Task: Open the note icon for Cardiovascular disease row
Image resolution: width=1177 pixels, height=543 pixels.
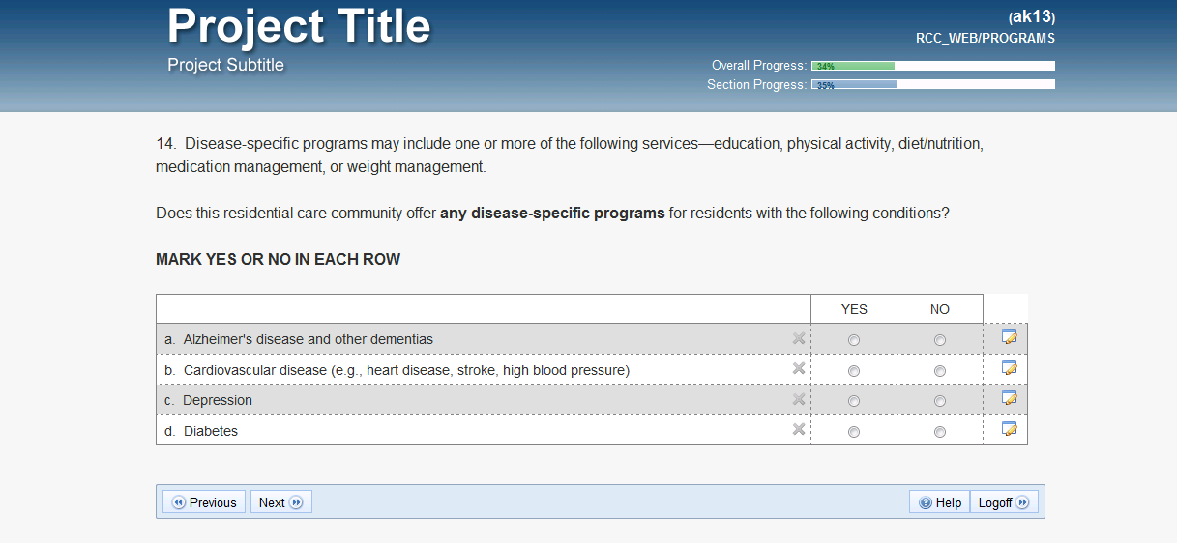Action: (1009, 368)
